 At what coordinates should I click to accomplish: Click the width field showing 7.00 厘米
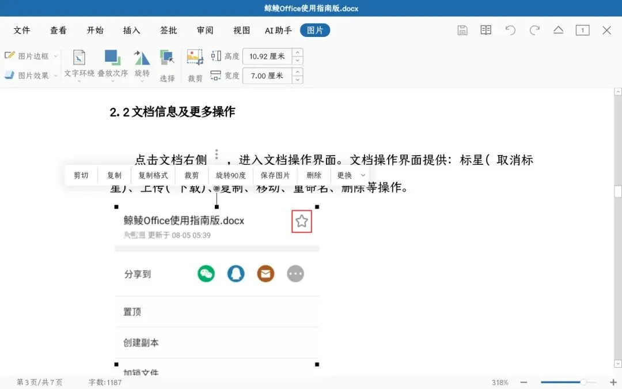tap(267, 76)
